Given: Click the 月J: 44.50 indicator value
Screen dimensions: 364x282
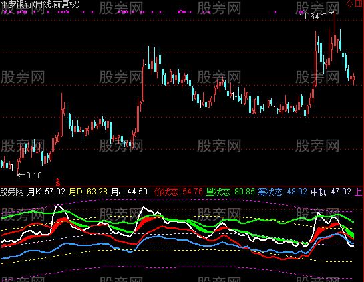Looking at the screenshot, I should 129,192.
